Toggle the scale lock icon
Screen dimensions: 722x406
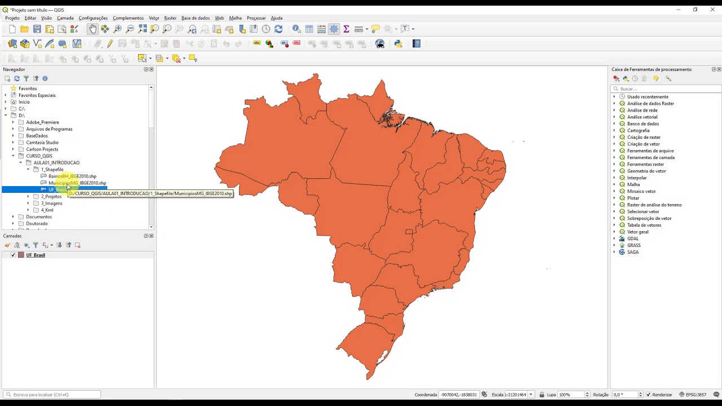542,395
